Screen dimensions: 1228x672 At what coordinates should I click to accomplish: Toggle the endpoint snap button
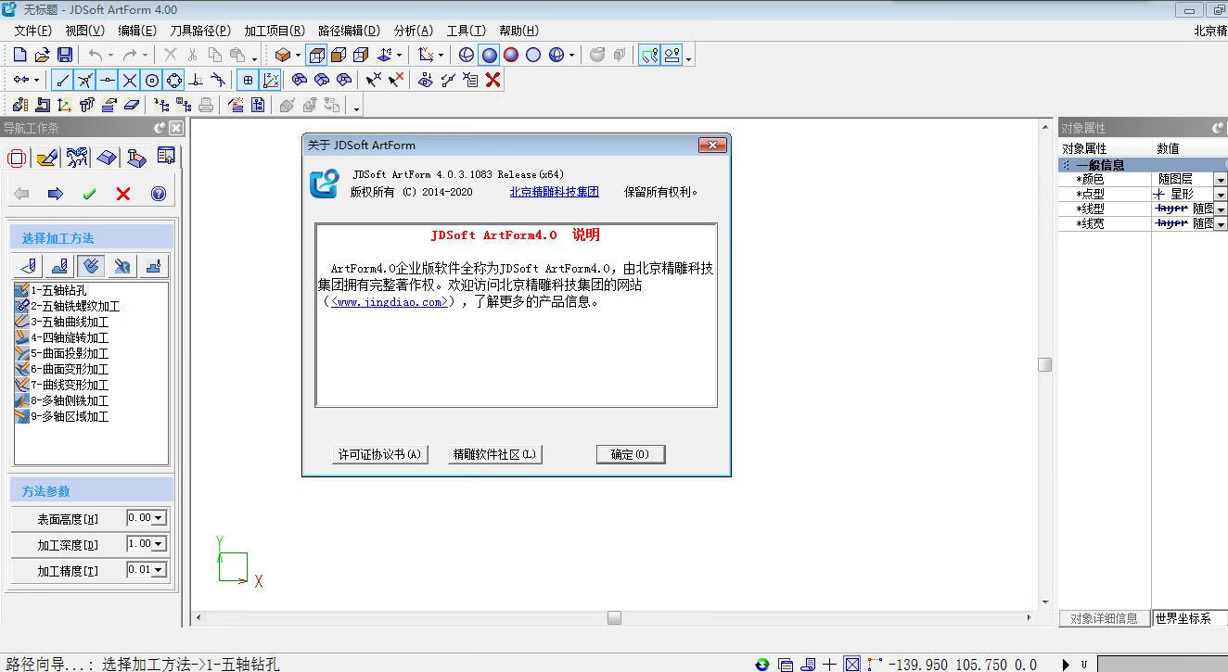(62, 80)
